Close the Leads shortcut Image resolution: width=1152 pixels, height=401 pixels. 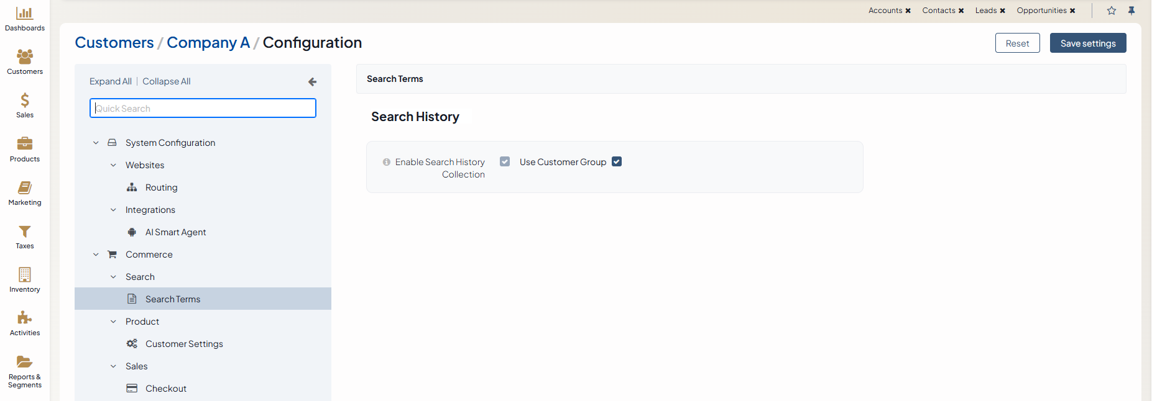tap(1003, 11)
